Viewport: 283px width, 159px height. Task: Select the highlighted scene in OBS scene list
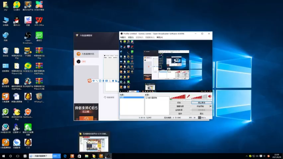[x=132, y=98]
